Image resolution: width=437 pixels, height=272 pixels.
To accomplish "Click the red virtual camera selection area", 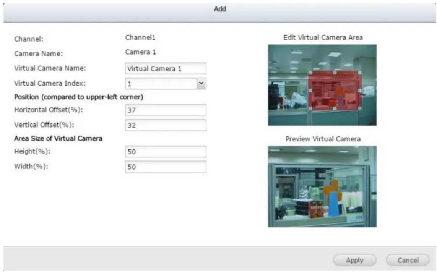I will [x=335, y=91].
